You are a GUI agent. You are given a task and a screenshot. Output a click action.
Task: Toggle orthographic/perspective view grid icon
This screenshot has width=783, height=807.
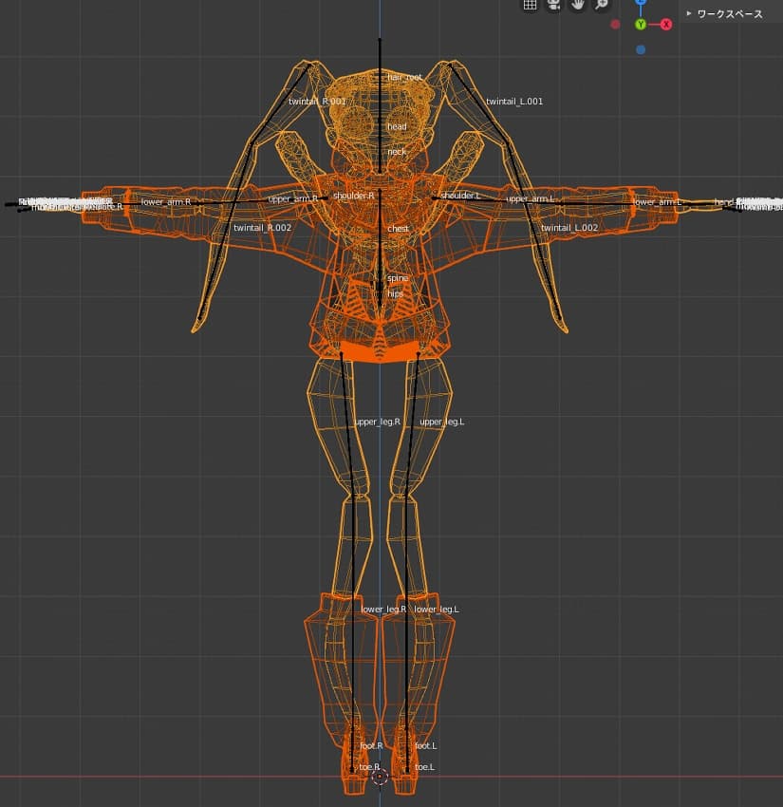click(530, 5)
